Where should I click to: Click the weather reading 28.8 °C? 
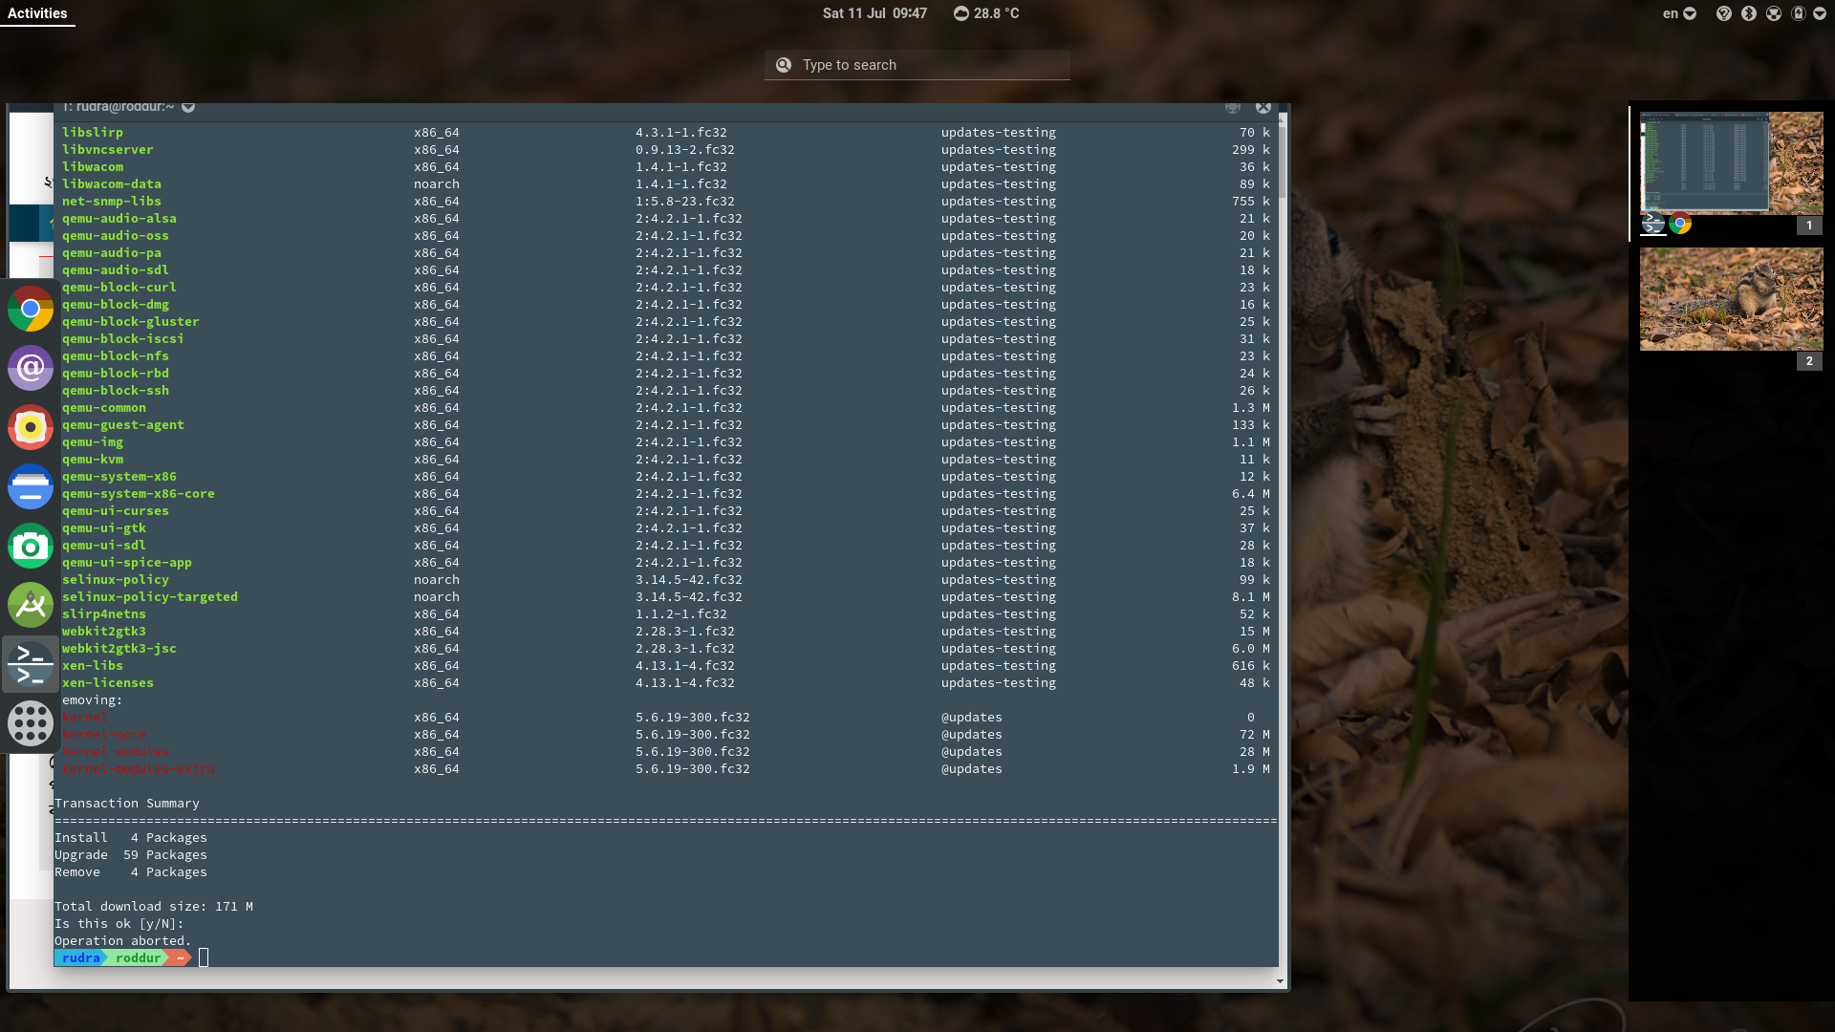(986, 13)
